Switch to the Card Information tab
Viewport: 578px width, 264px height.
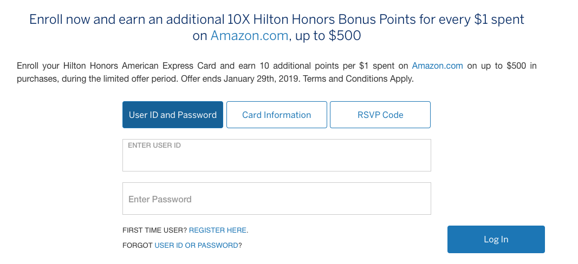click(x=276, y=115)
